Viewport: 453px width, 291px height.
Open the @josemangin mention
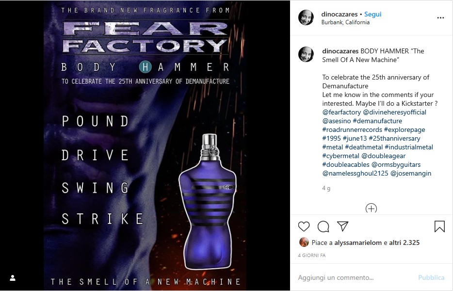410,173
